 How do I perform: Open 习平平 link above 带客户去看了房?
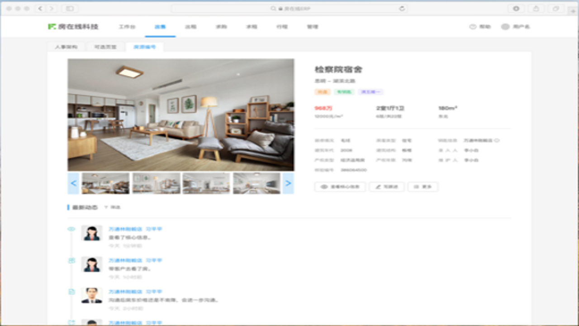point(154,260)
